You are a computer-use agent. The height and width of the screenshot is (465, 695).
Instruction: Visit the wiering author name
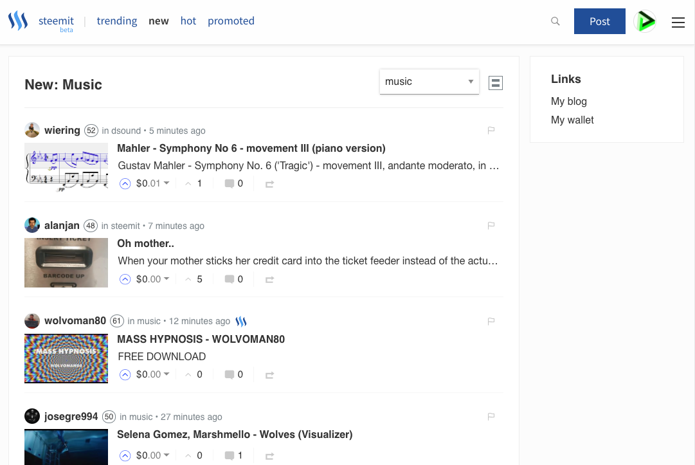point(62,131)
